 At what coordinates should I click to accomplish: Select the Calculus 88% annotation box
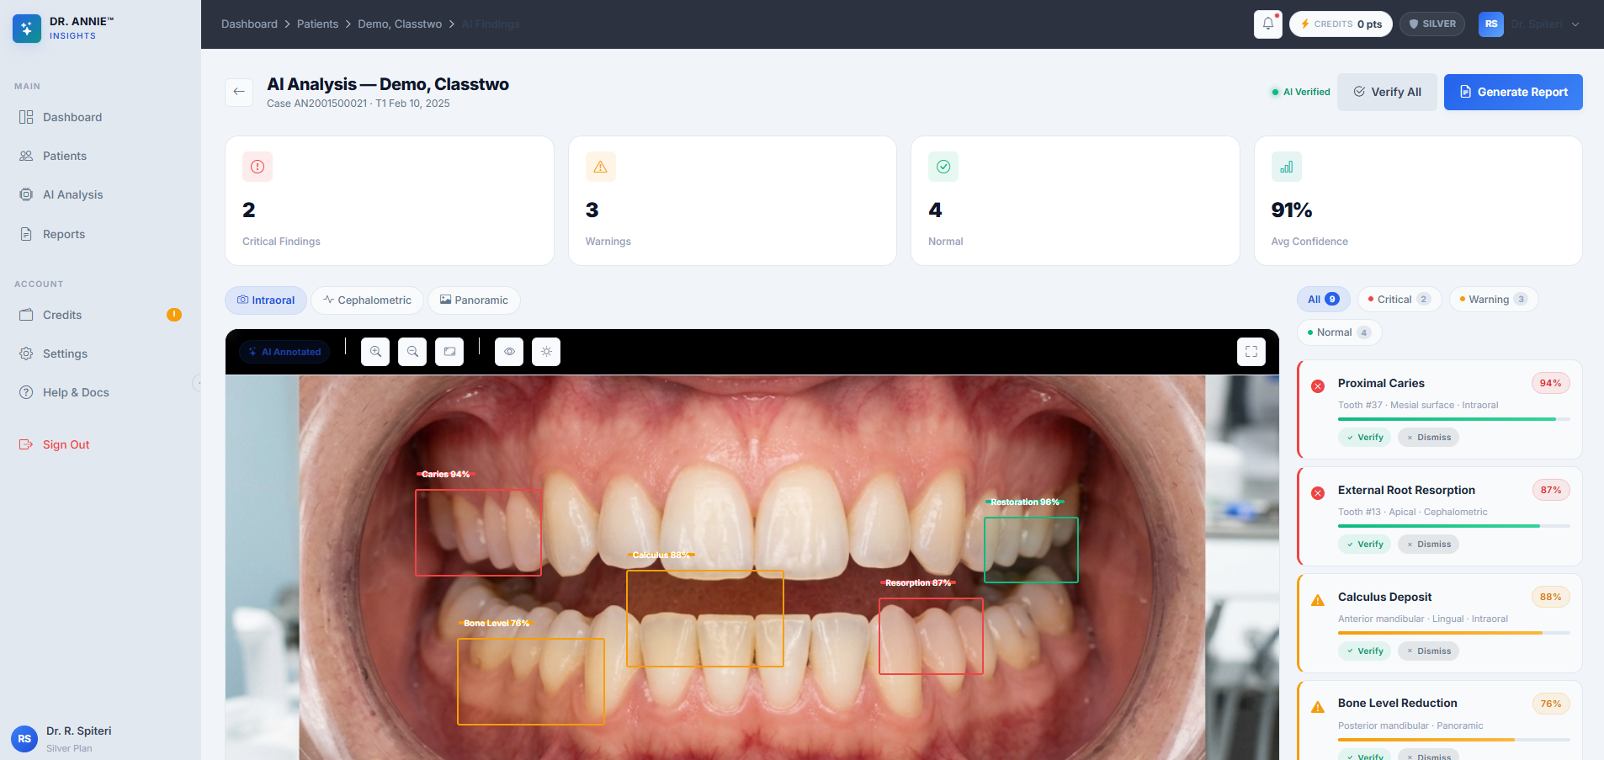pyautogui.click(x=705, y=619)
